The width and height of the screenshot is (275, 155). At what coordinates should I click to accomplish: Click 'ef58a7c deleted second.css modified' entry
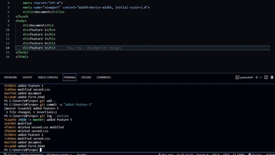(34, 127)
